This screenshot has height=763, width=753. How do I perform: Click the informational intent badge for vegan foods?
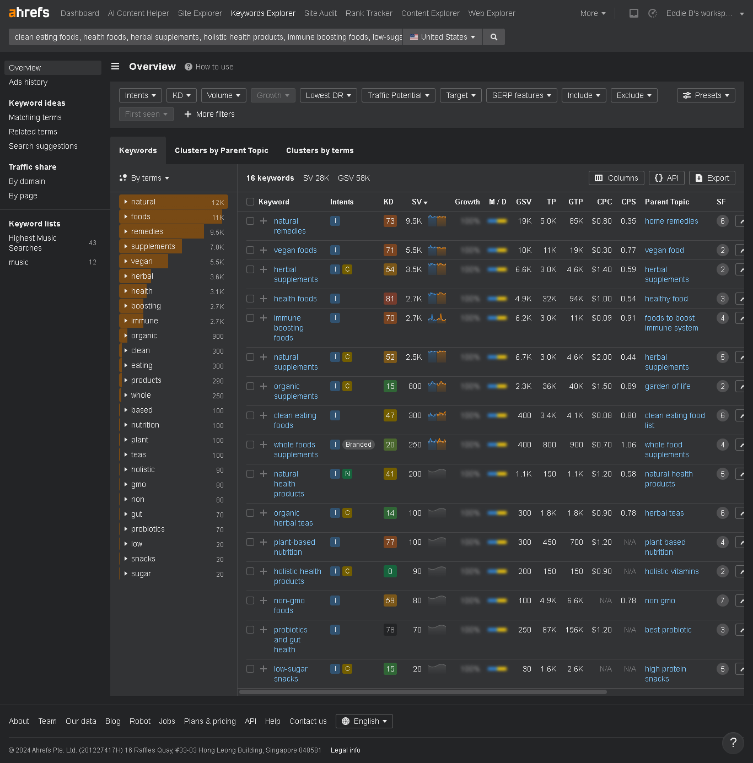coord(335,250)
